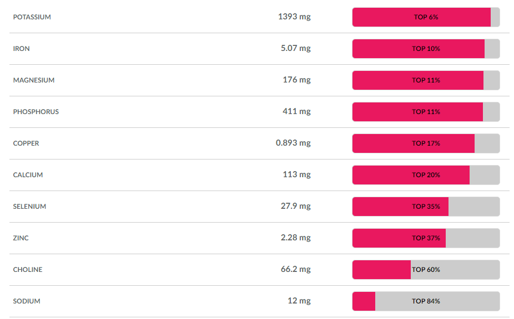Select the CALCIUM row label

[x=28, y=174]
